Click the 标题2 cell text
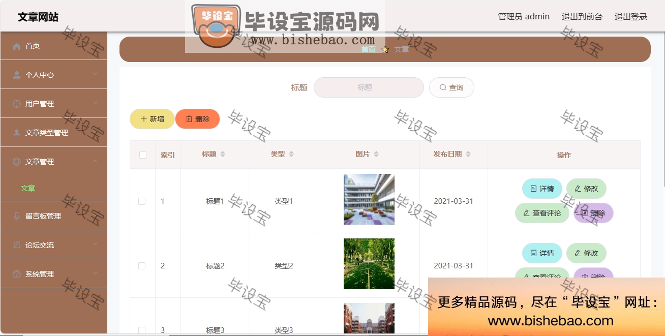This screenshot has width=665, height=336. click(215, 266)
